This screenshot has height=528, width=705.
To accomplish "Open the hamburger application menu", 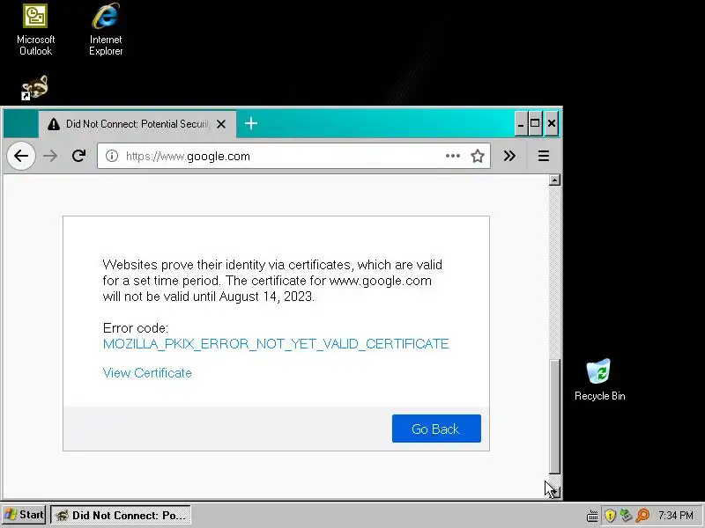I will coord(544,156).
